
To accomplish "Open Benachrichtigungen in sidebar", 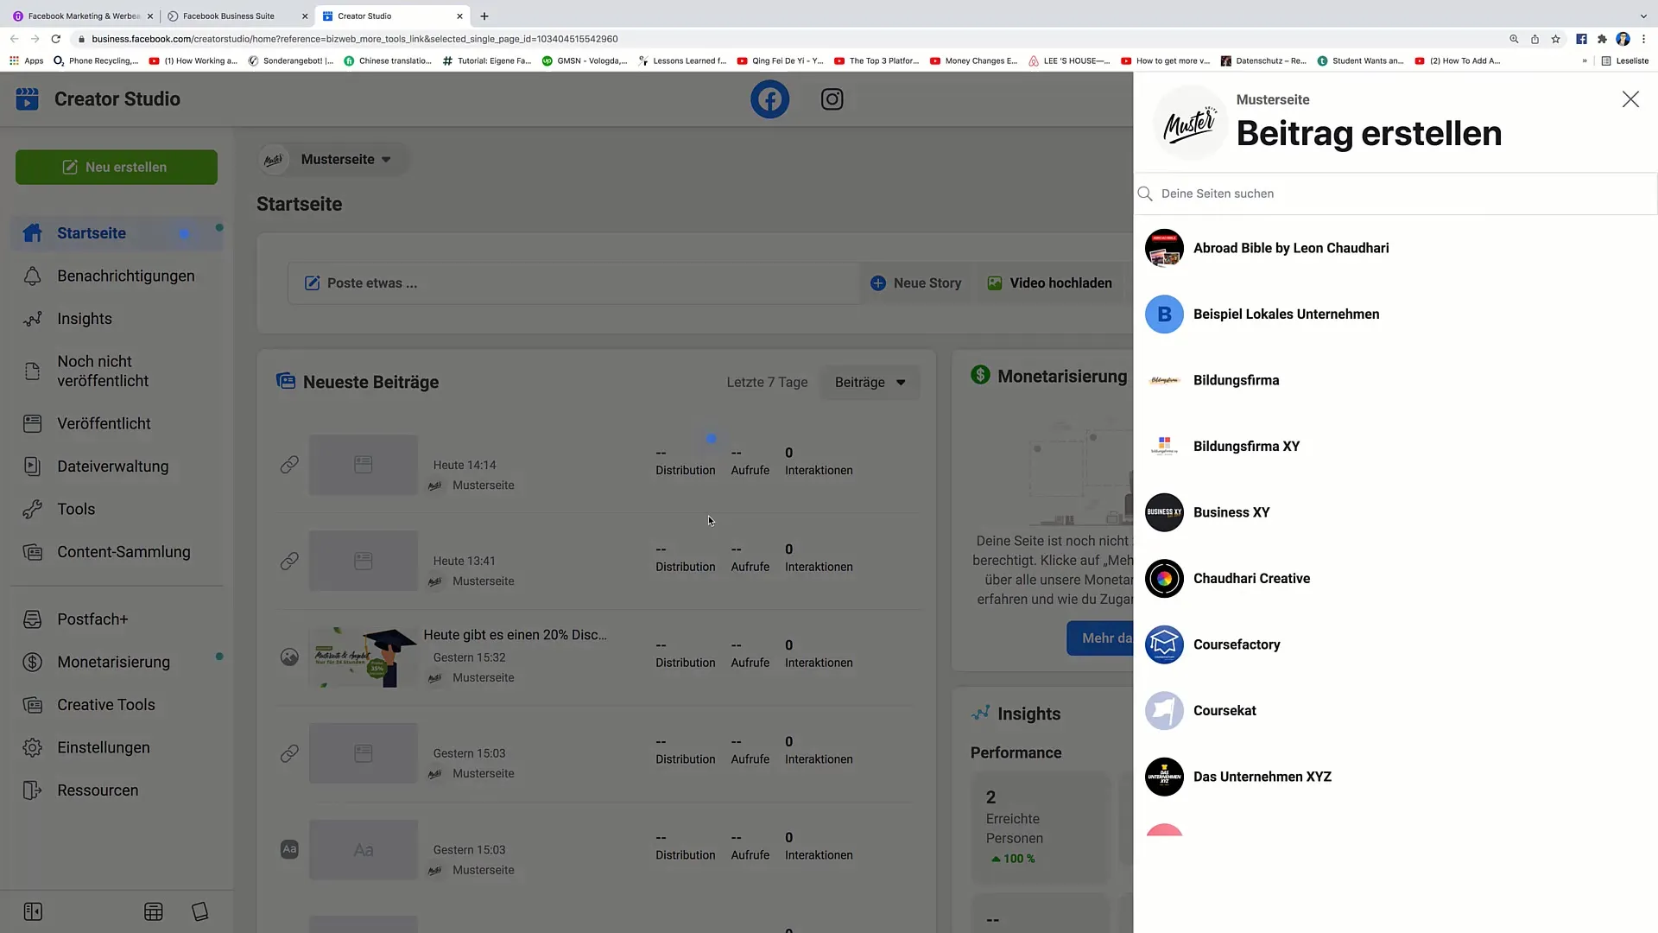I will pyautogui.click(x=125, y=276).
